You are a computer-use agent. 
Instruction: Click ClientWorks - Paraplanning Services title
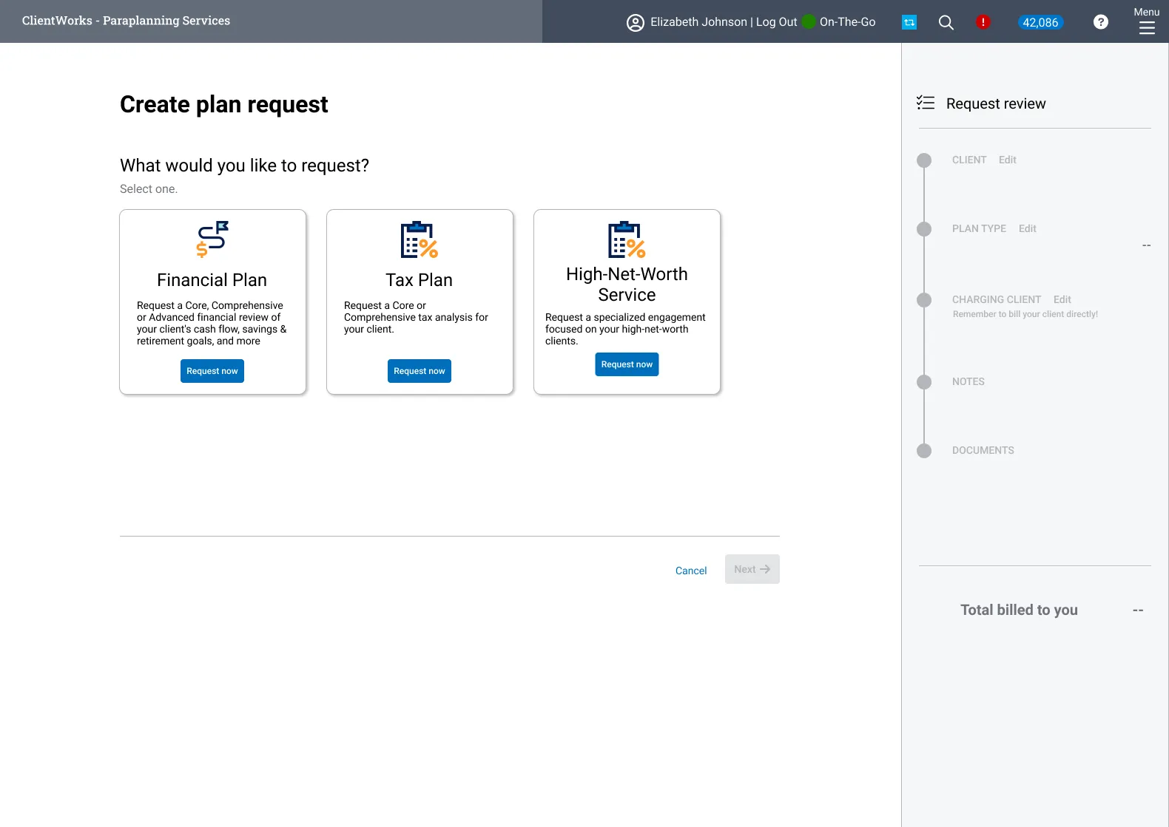tap(126, 21)
